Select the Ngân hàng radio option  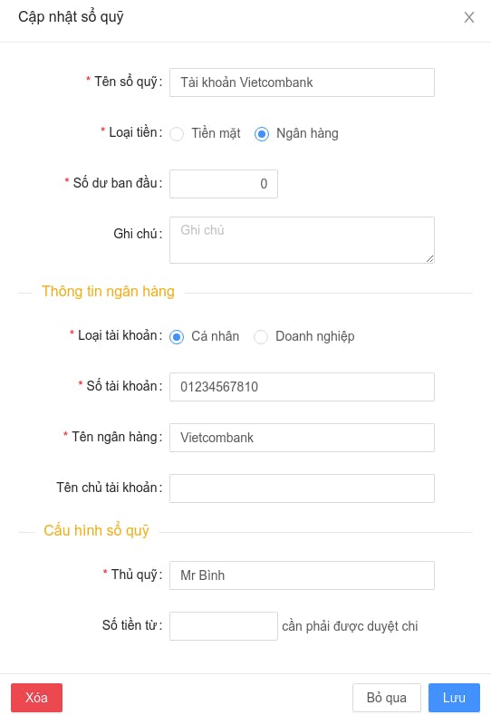pyautogui.click(x=262, y=133)
